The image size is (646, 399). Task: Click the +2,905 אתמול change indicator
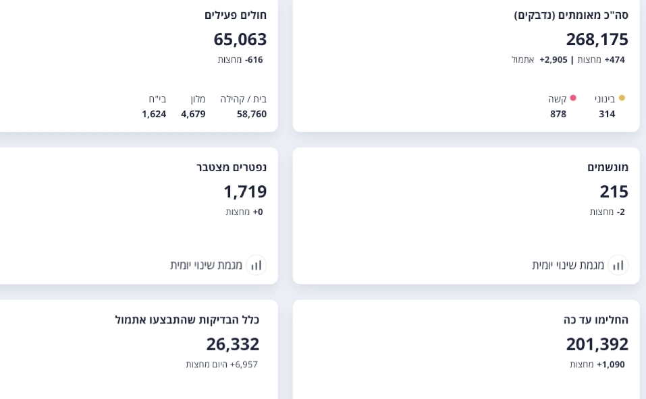(x=537, y=59)
